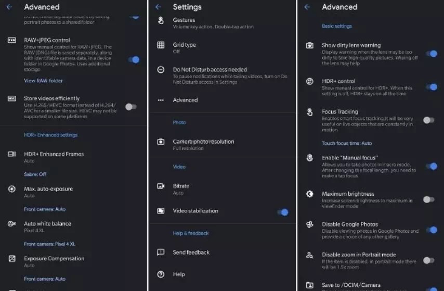Open the Bitrate setting

[x=223, y=189]
